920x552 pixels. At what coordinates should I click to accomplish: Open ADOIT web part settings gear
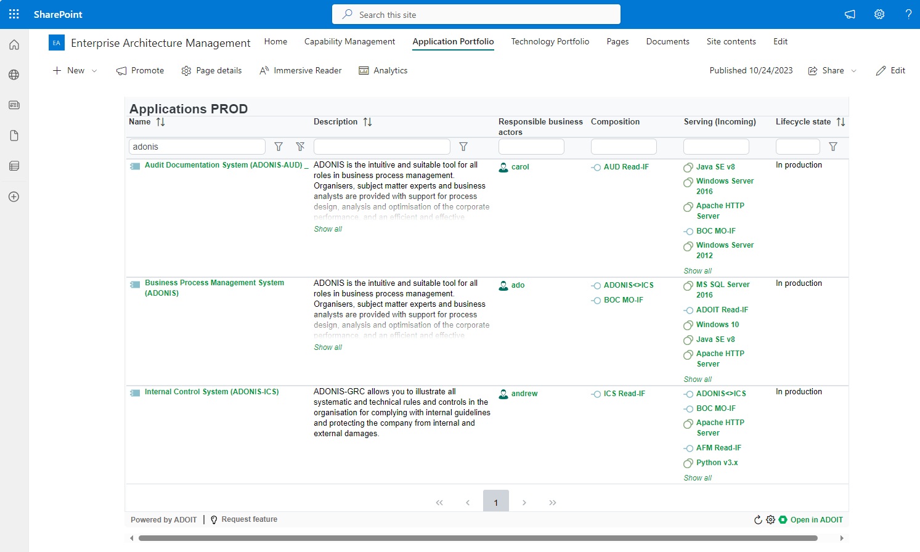pyautogui.click(x=770, y=520)
